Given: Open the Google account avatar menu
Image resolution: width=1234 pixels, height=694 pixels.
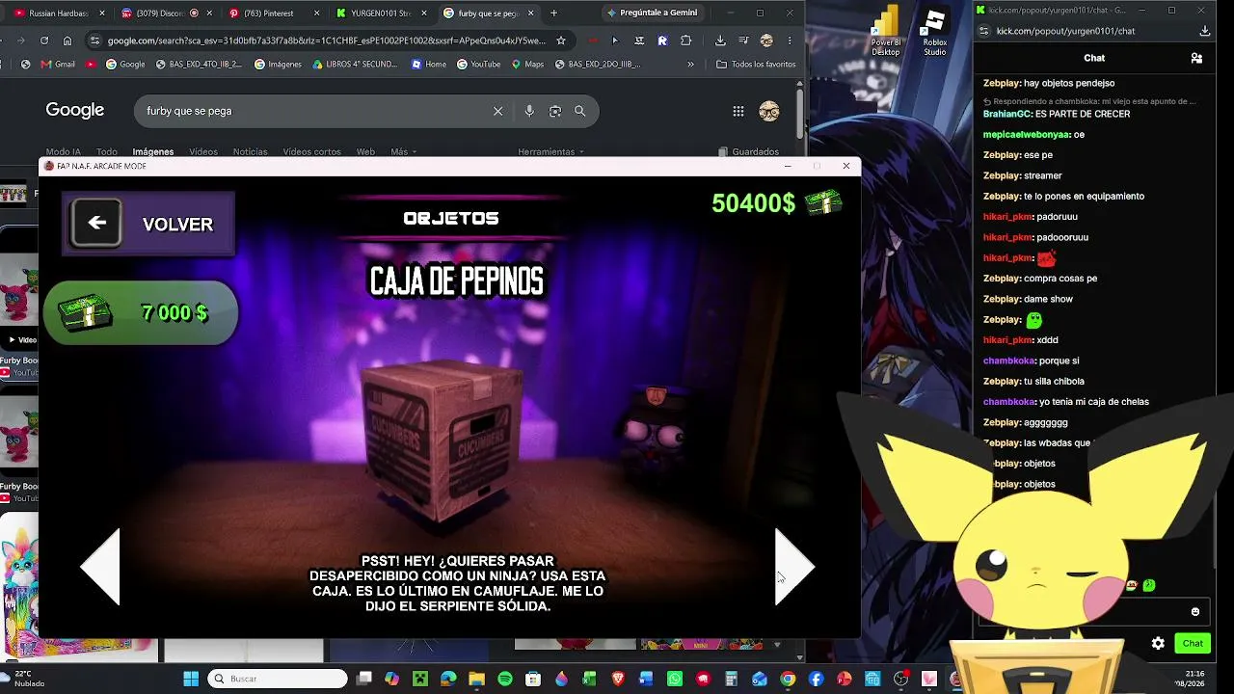Looking at the screenshot, I should [x=769, y=111].
